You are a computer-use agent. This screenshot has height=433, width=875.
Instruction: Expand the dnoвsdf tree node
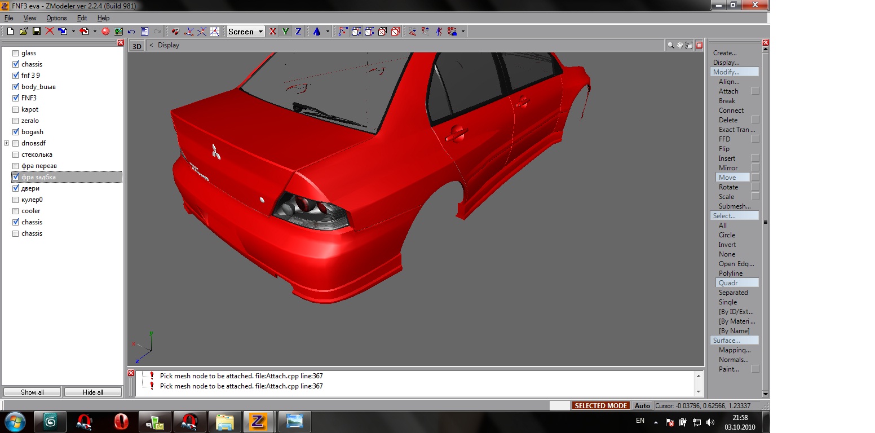tap(7, 143)
